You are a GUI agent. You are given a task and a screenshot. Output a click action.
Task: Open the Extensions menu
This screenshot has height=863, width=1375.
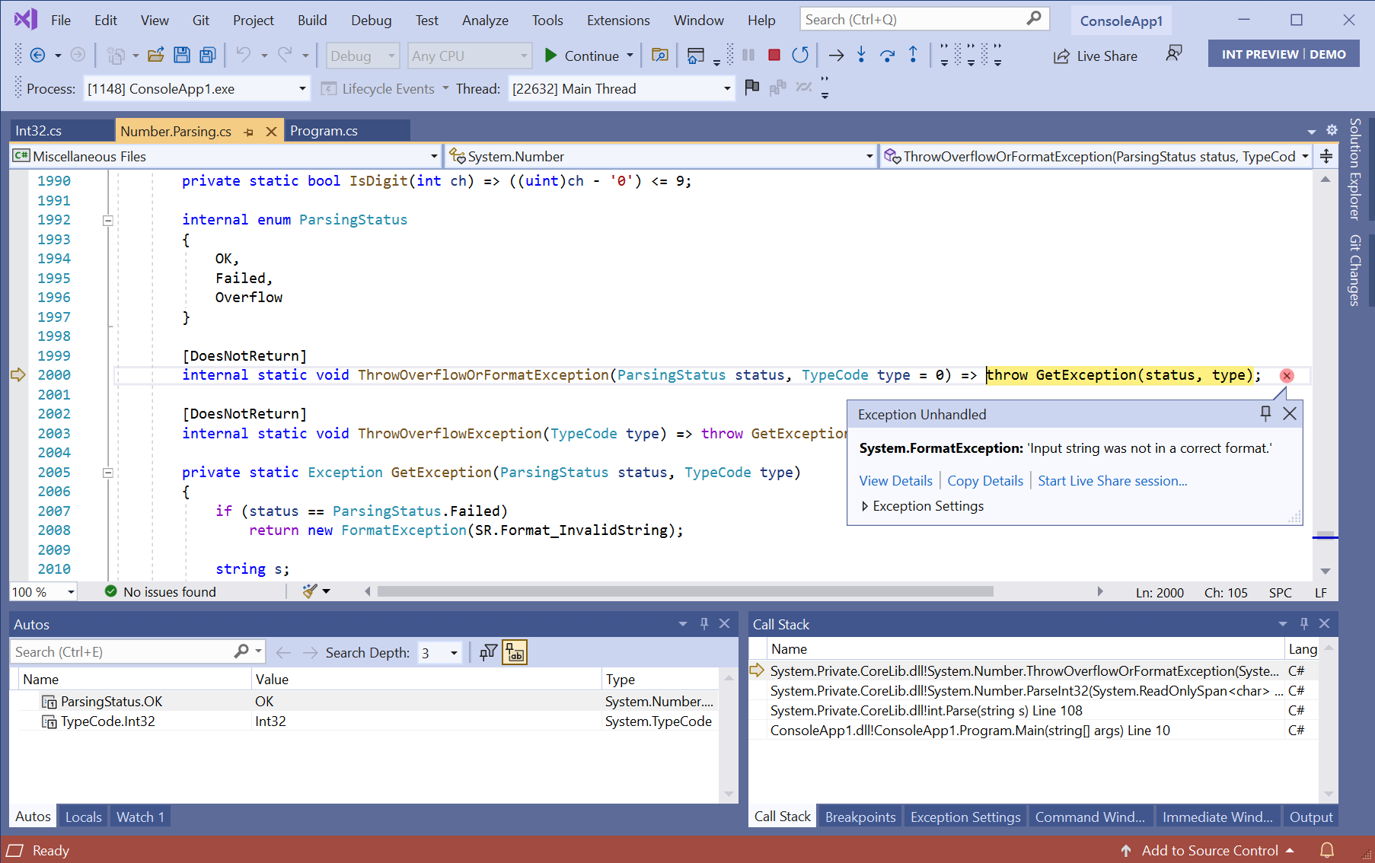pyautogui.click(x=618, y=21)
